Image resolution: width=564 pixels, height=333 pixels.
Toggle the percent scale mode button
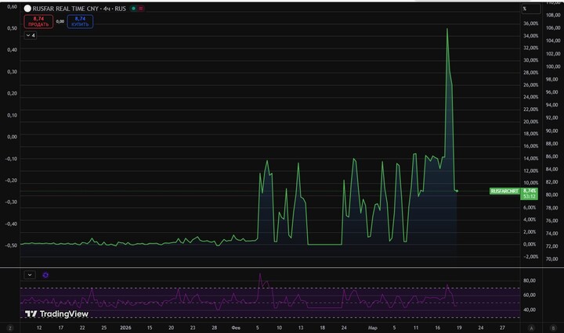(525, 8)
